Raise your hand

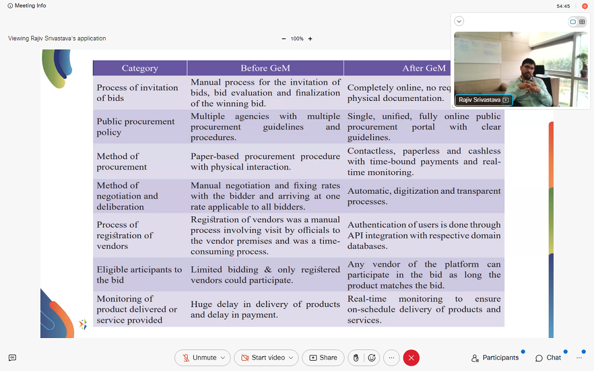point(356,358)
